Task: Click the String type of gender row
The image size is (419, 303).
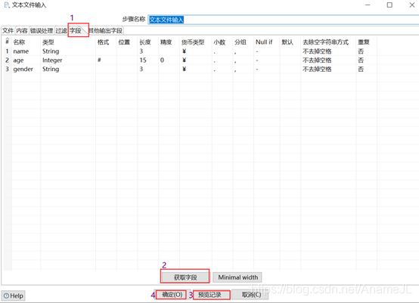Action: pyautogui.click(x=51, y=70)
